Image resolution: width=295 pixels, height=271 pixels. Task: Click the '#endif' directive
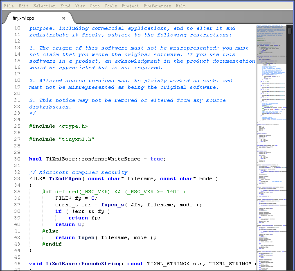pyautogui.click(x=52, y=244)
